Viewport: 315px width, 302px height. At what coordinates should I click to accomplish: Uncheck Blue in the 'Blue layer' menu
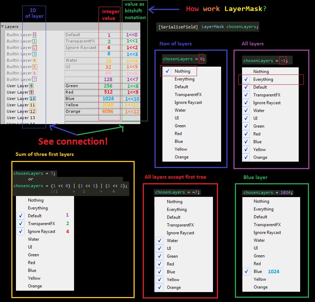pyautogui.click(x=271, y=272)
